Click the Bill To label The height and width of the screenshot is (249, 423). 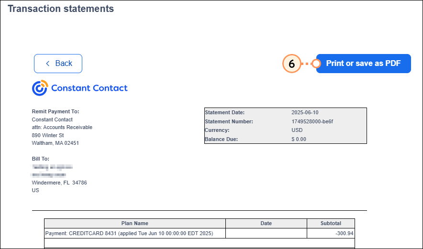click(x=41, y=159)
